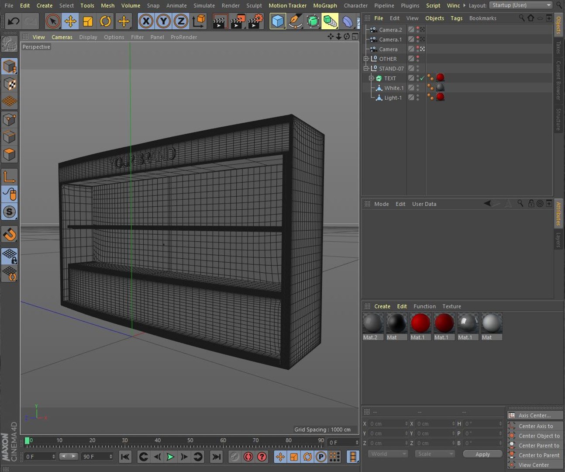Open the Simulate menu
565x472 pixels.
click(x=204, y=6)
